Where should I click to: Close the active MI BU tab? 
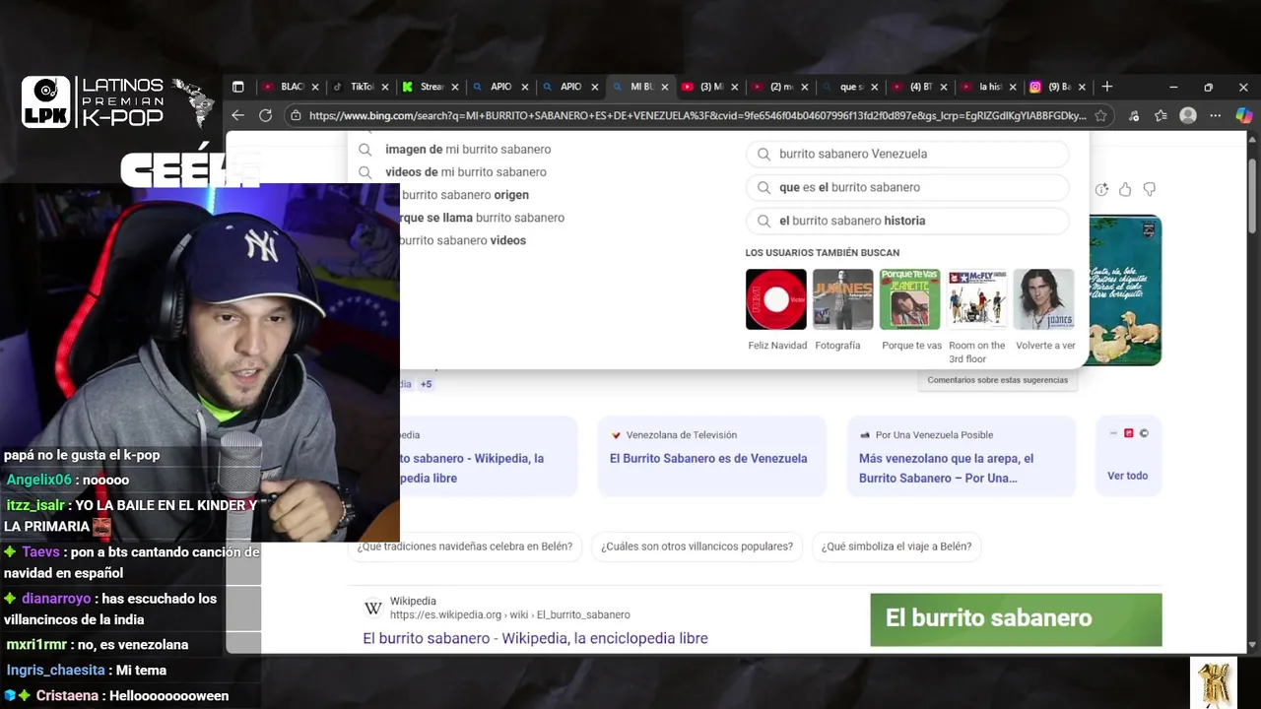pyautogui.click(x=665, y=87)
